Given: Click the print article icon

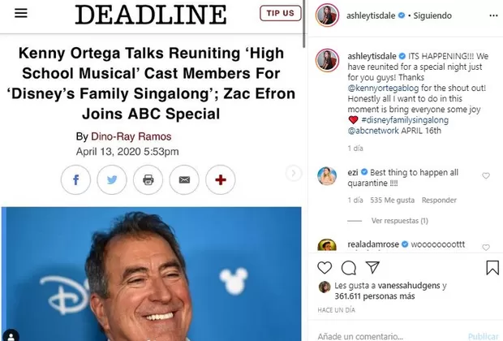Looking at the screenshot, I should 148,179.
